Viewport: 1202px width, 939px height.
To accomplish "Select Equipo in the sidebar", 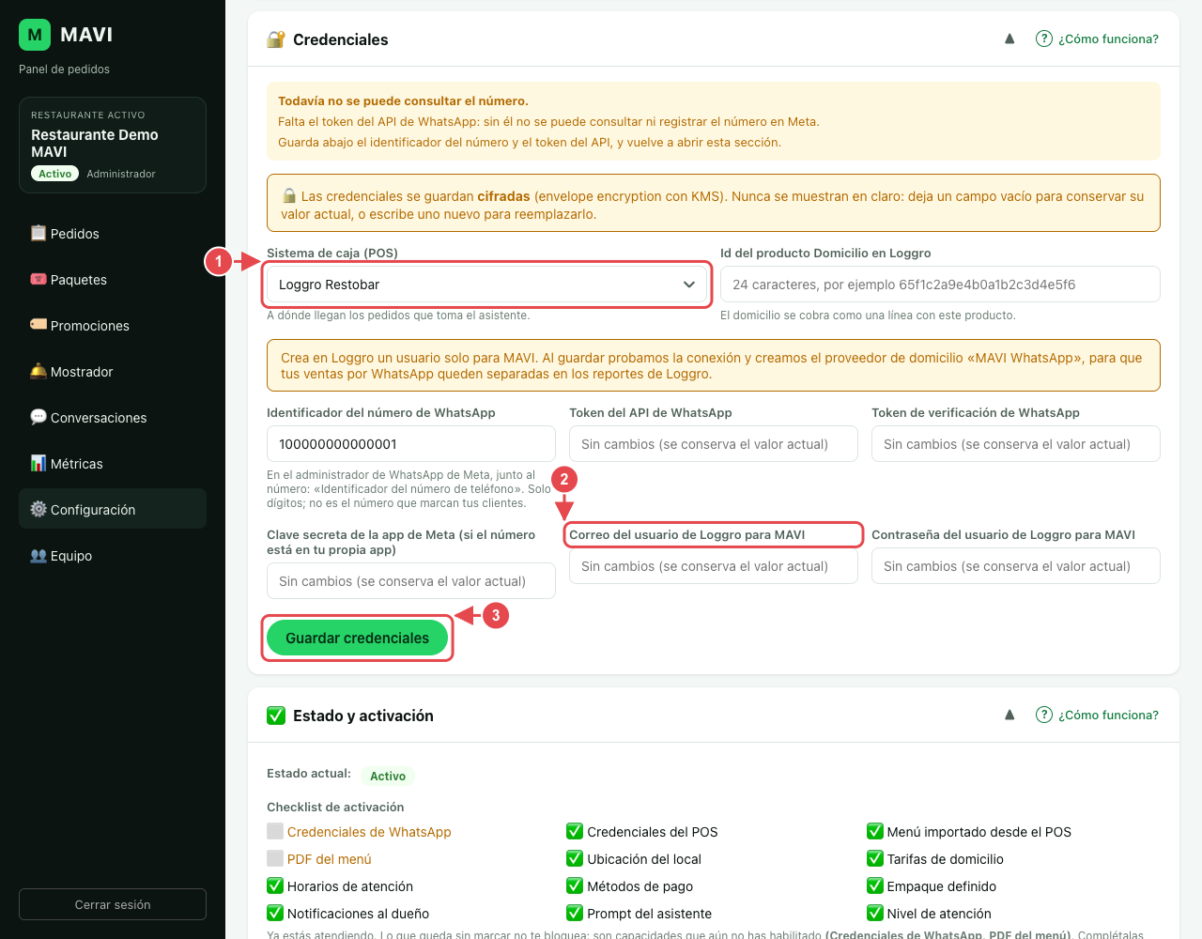I will pos(113,555).
